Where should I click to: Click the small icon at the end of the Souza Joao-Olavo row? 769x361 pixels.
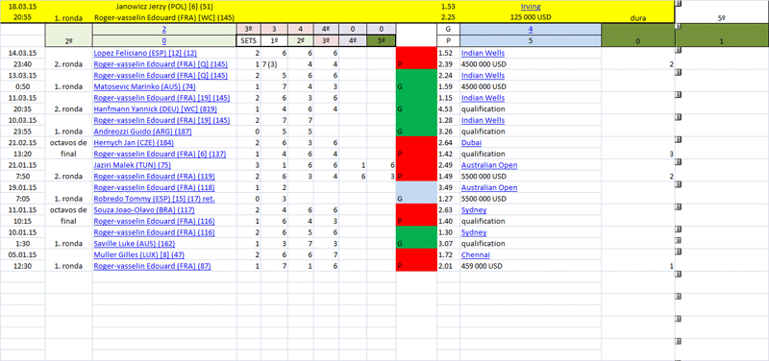[x=679, y=207]
